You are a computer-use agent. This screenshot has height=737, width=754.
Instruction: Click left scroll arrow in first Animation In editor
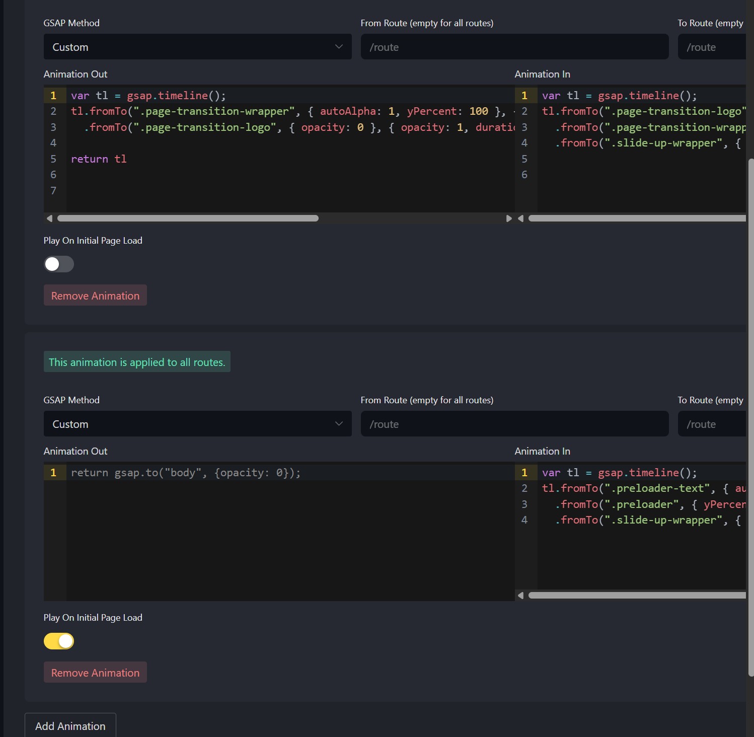pos(521,218)
